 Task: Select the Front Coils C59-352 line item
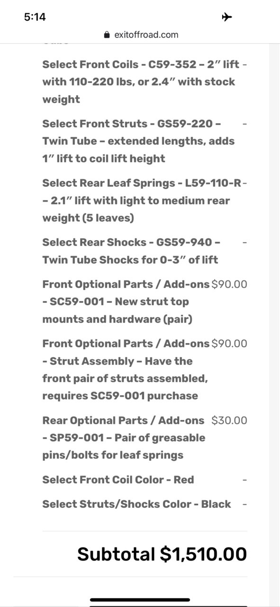click(x=142, y=82)
